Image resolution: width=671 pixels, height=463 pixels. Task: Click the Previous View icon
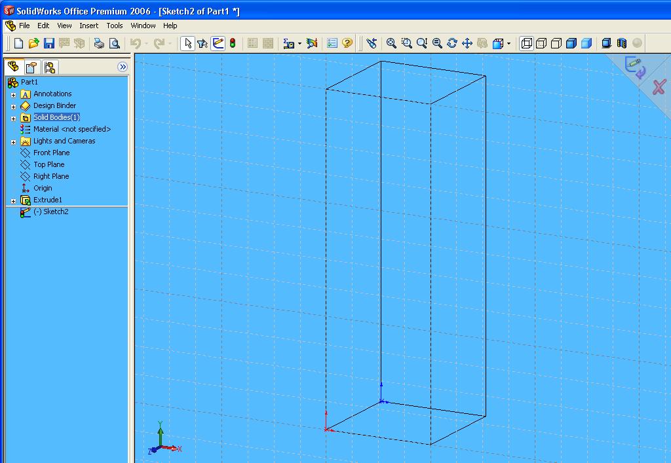372,43
